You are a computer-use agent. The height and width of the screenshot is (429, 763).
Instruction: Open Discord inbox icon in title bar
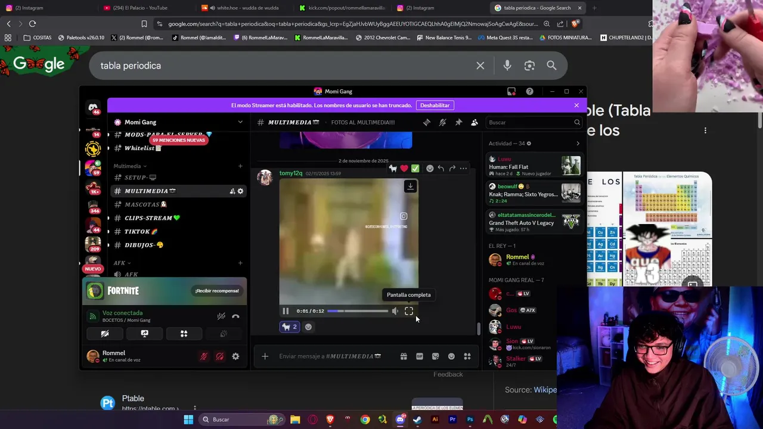511,91
